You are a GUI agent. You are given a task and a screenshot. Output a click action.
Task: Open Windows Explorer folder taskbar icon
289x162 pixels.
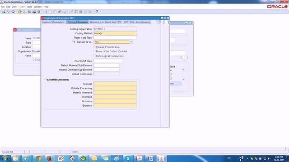tap(15, 158)
